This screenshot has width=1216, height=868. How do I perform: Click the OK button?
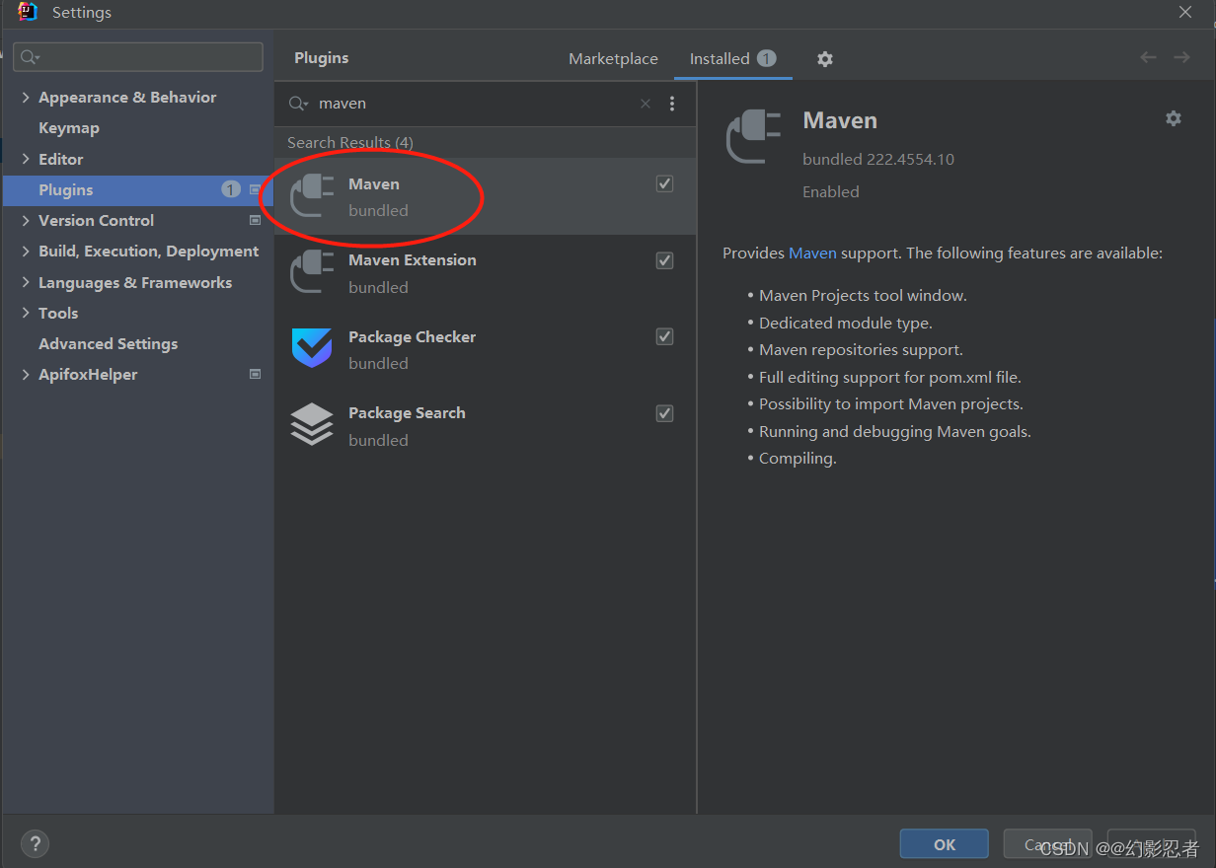click(944, 844)
